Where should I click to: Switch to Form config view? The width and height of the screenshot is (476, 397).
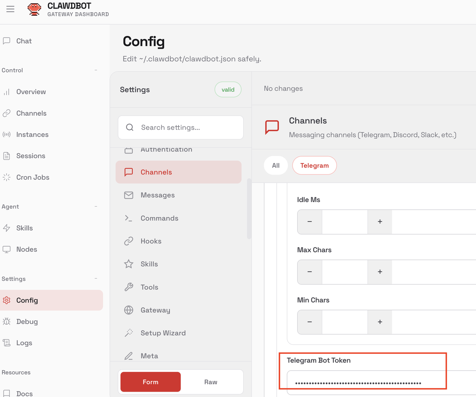pyautogui.click(x=151, y=382)
